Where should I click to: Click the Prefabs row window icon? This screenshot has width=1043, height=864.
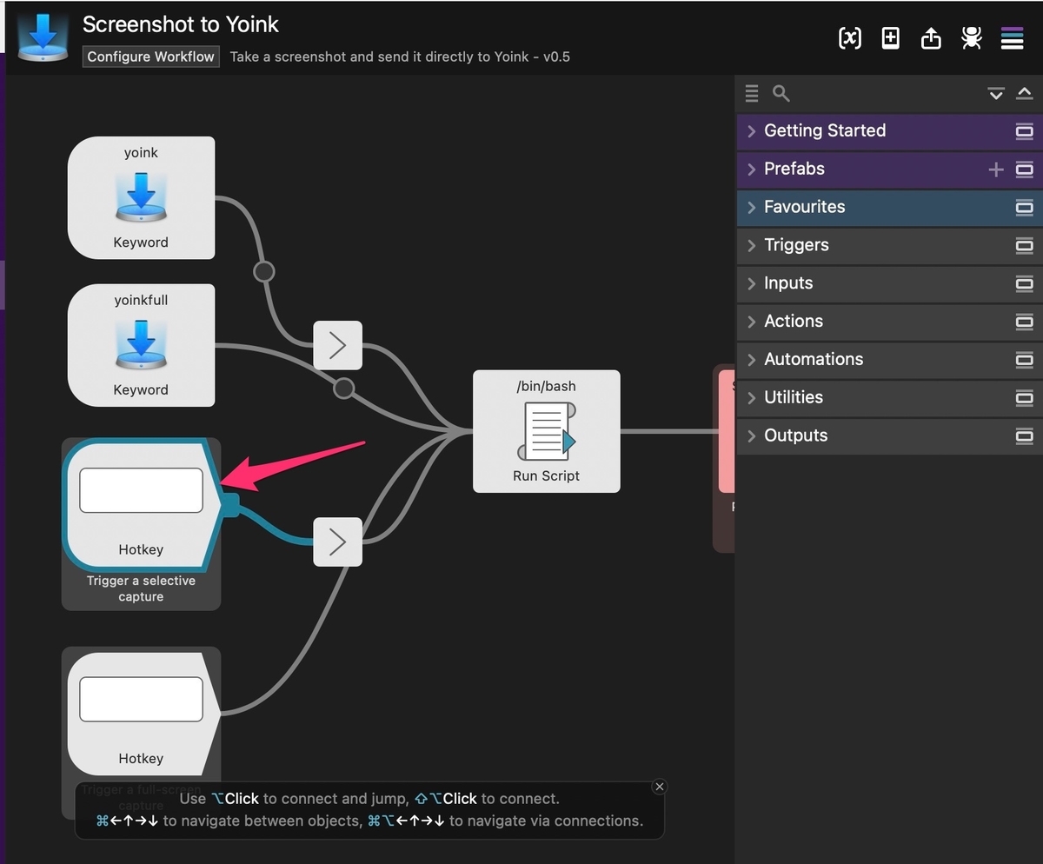tap(1025, 169)
